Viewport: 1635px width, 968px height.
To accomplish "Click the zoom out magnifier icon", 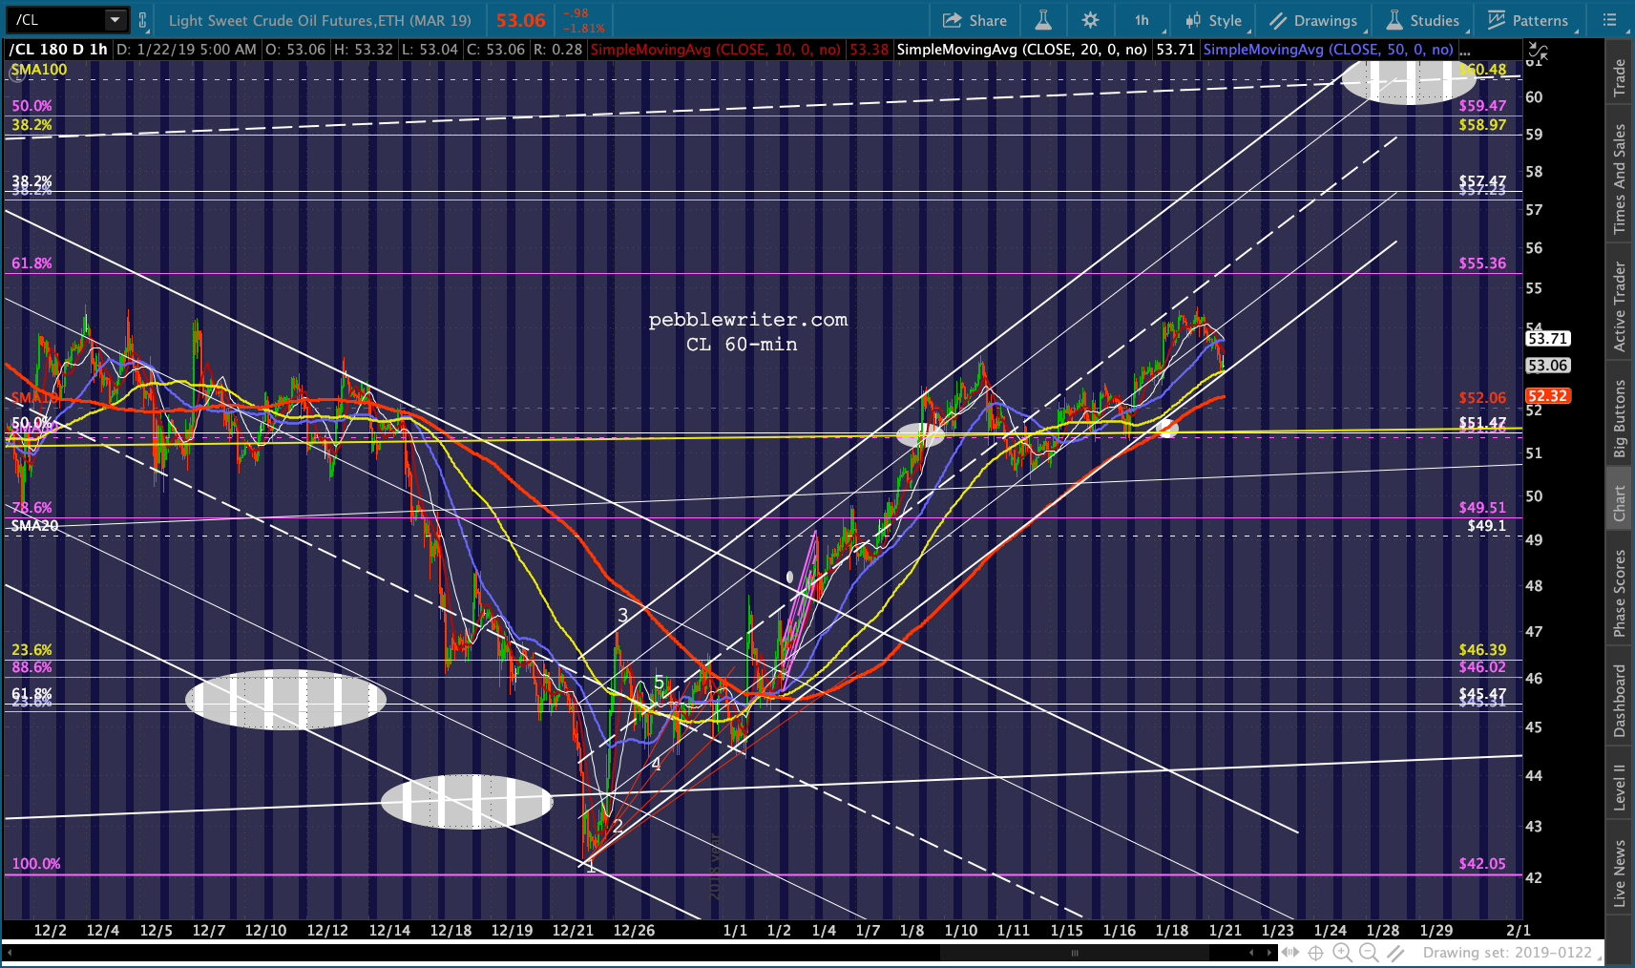I will click(1369, 953).
